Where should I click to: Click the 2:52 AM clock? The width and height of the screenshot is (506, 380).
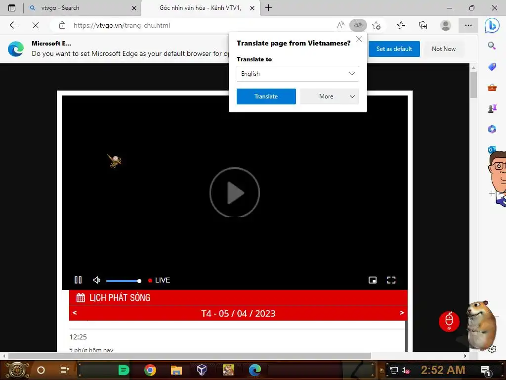point(443,370)
